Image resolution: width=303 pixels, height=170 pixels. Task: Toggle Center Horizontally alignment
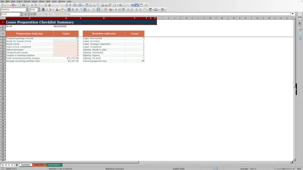click(x=73, y=9)
